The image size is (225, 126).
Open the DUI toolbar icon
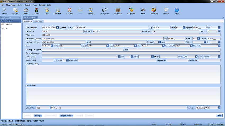point(47,10)
